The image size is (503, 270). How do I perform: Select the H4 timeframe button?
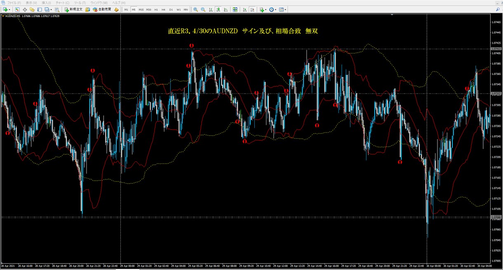164,9
